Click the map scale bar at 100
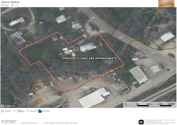 [149, 104]
